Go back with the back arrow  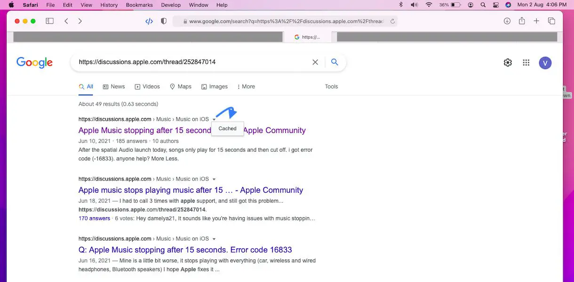(x=66, y=21)
